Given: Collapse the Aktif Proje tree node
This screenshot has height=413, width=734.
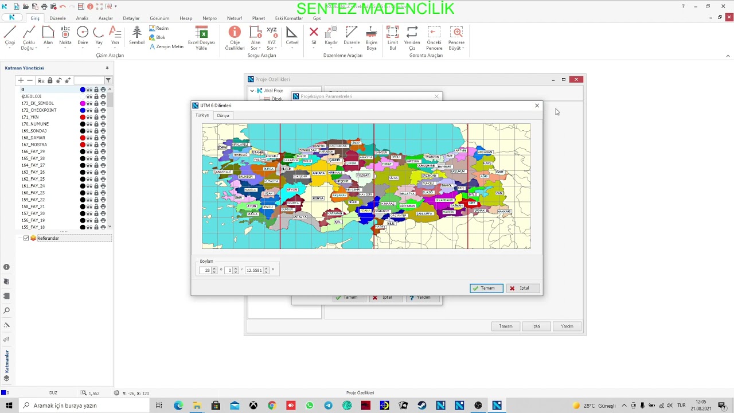Looking at the screenshot, I should (x=252, y=91).
